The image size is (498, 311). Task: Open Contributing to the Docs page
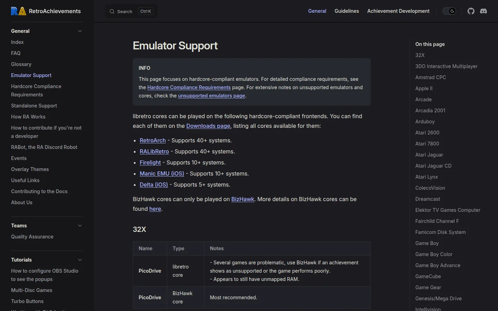point(39,191)
